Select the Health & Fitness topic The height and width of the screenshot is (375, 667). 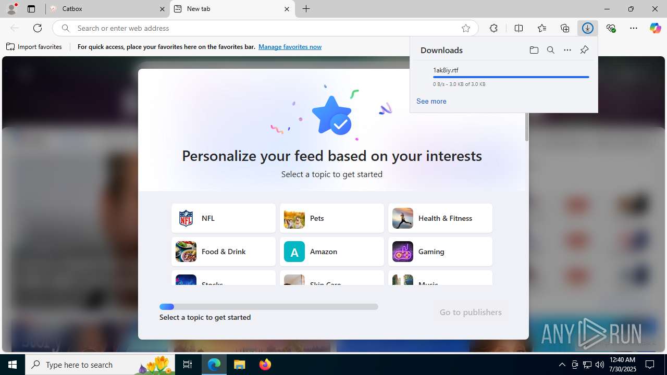(x=440, y=218)
